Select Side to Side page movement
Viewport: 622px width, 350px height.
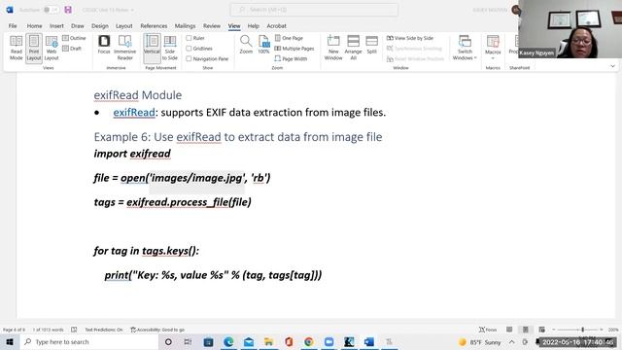click(x=170, y=48)
